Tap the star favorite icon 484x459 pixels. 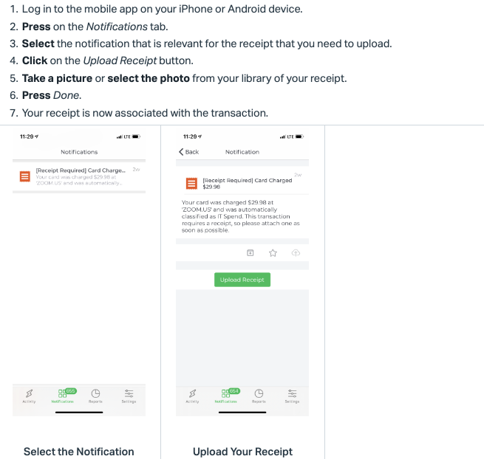[x=273, y=253]
